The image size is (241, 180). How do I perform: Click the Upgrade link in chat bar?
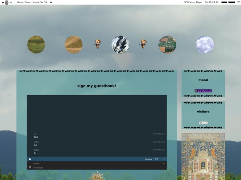[149, 159]
